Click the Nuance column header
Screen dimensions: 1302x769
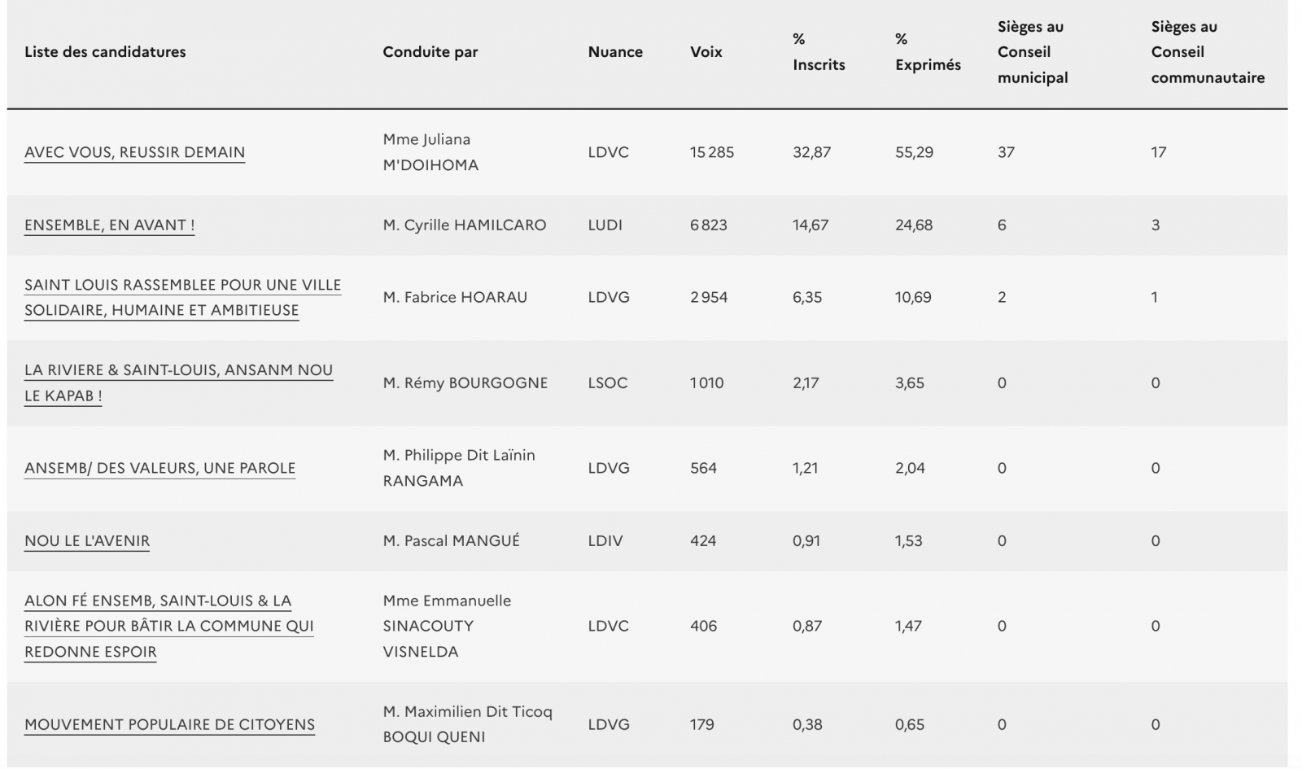(x=615, y=52)
